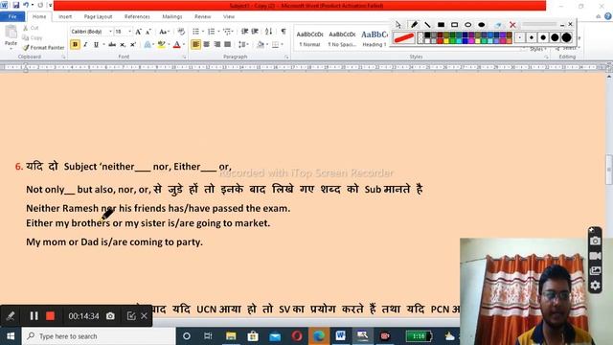
Task: Pick the yellow color swatch
Action: pos(446,41)
